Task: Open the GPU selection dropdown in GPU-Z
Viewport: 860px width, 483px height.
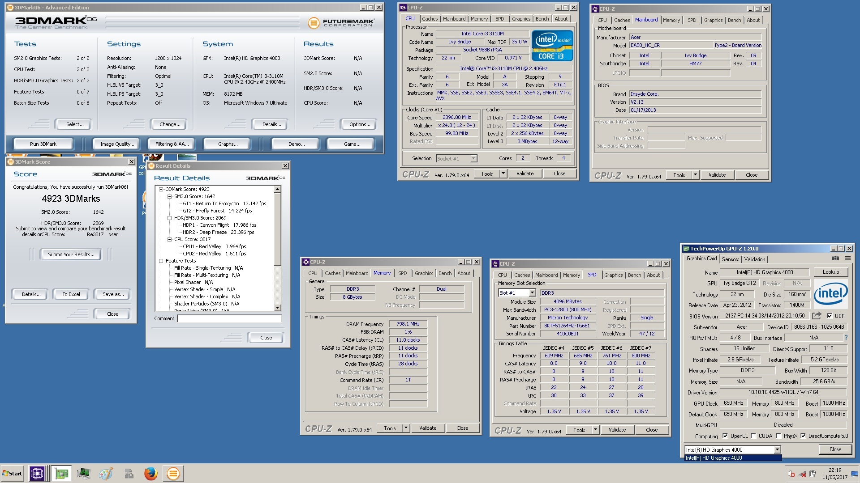Action: tap(777, 450)
